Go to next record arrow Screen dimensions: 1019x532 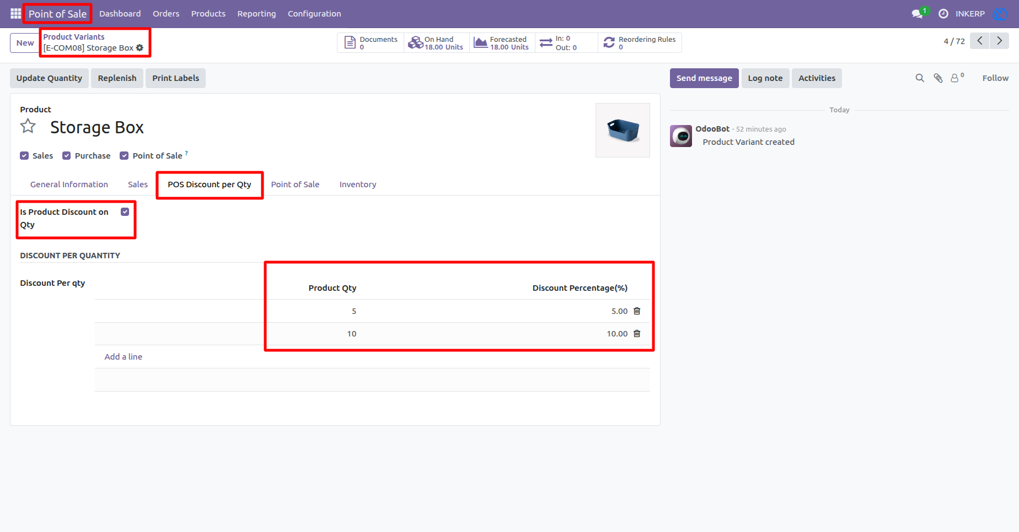[999, 41]
